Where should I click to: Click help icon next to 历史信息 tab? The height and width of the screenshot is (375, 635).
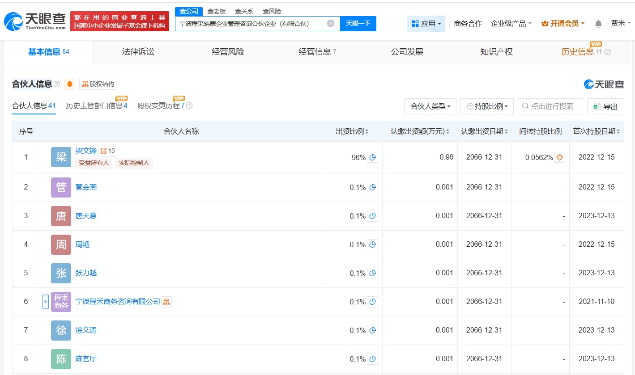coord(607,52)
